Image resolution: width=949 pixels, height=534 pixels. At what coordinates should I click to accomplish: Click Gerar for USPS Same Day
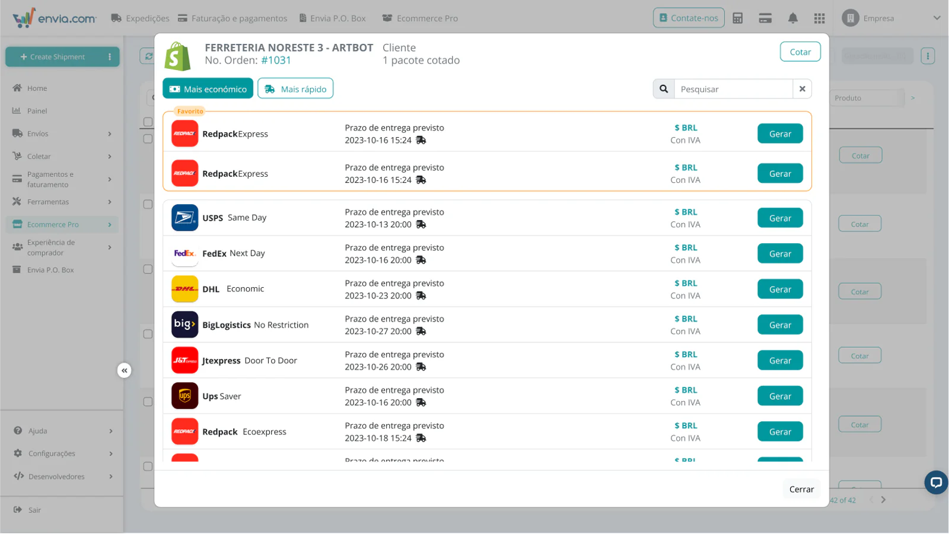click(780, 218)
